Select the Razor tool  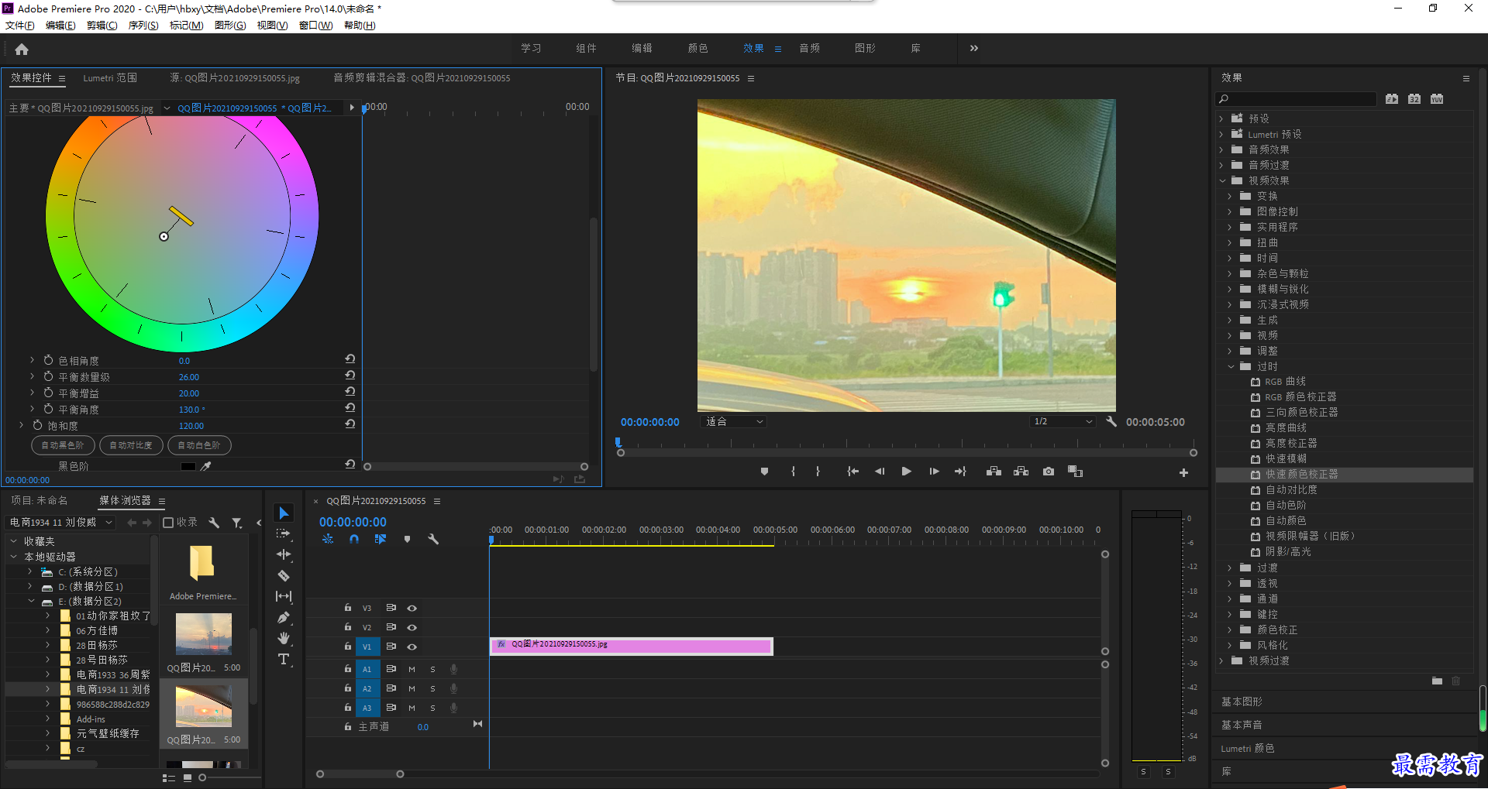pyautogui.click(x=284, y=575)
